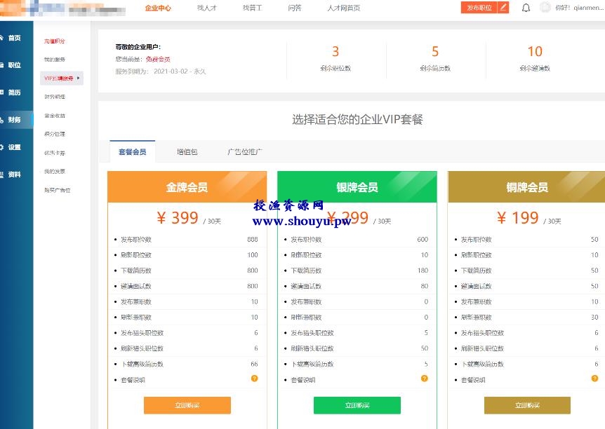This screenshot has width=605, height=429.
Task: Open 套餐说明 help icon in 银牌会员 card
Action: pyautogui.click(x=425, y=379)
